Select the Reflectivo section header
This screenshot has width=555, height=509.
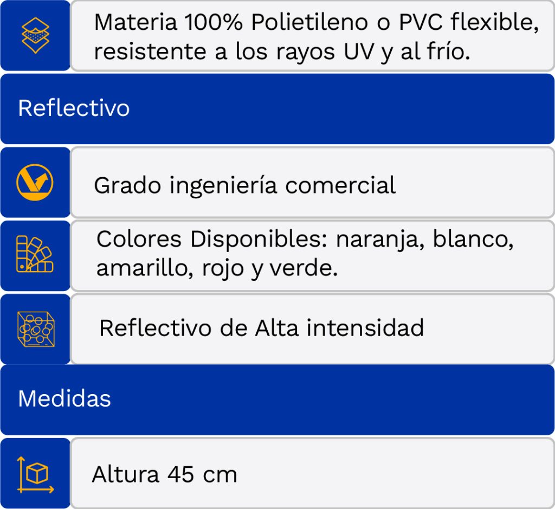277,108
